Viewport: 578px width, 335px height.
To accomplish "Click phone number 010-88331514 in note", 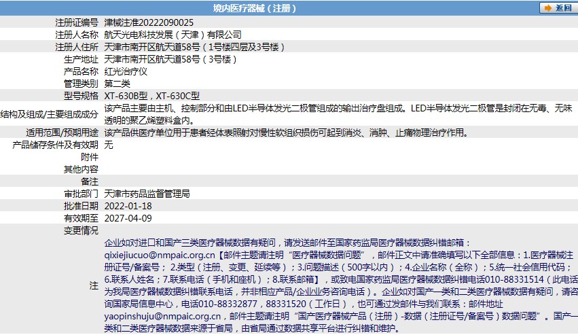I will [x=514, y=279].
